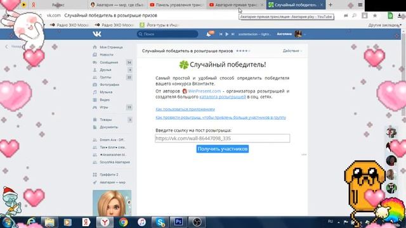This screenshot has width=406, height=228.
Task: Open the Как пользоваться приложением link
Action: pos(185,110)
